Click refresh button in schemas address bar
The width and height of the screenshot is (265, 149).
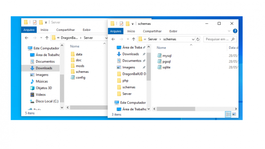point(198,39)
